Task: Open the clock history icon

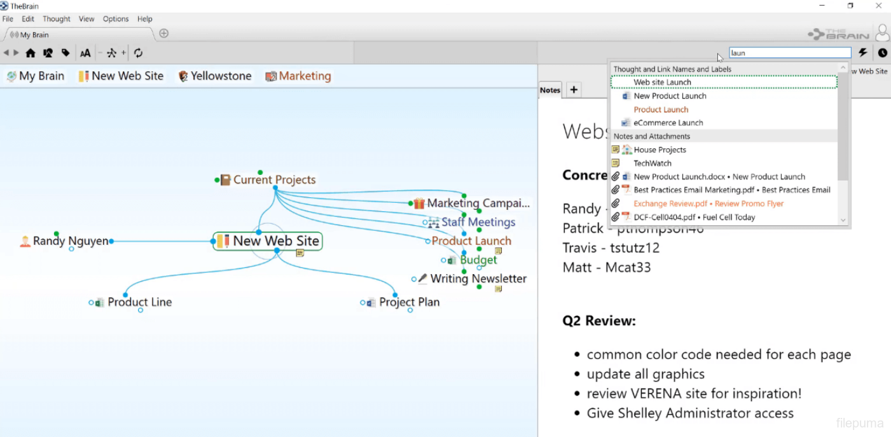Action: 883,53
